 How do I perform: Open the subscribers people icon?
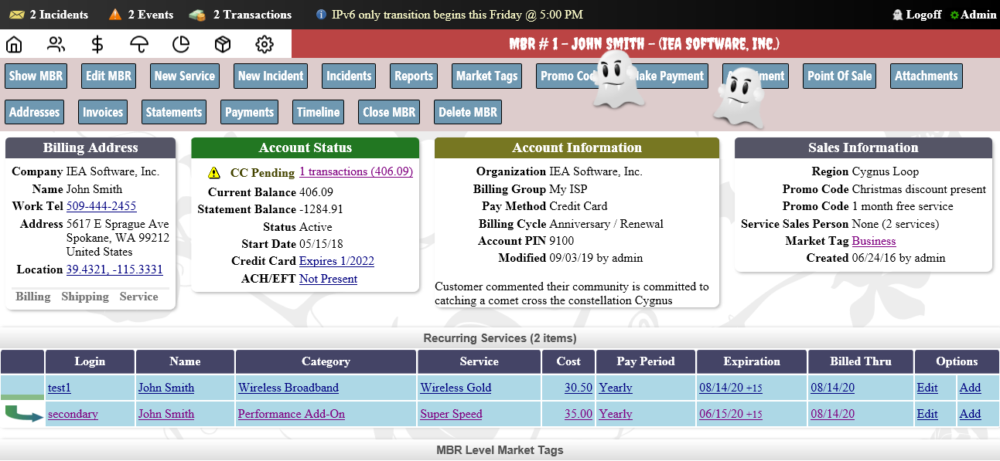56,44
